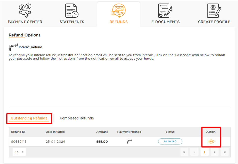Screen dimensions: 238x164
Task: Click the Interac logo in Payment Method column
Action: point(129,142)
